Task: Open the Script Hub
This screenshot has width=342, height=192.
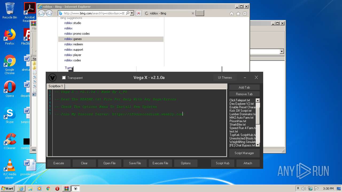Action: coord(223,163)
